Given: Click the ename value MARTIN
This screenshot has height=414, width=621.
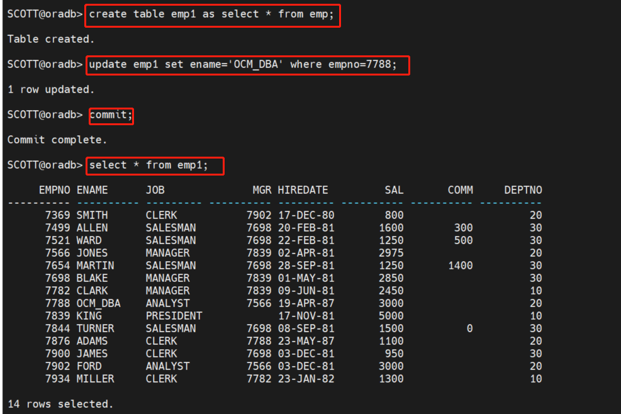Looking at the screenshot, I should click(x=95, y=266).
